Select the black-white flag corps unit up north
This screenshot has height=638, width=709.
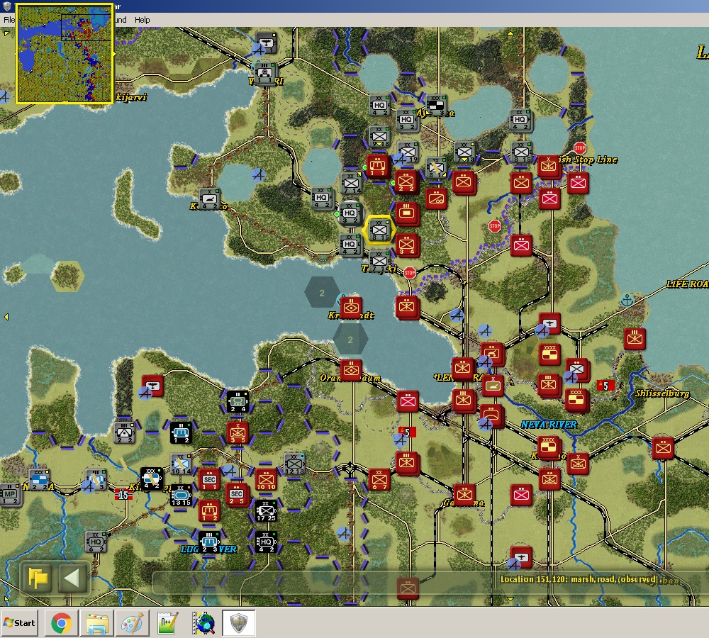(x=436, y=106)
